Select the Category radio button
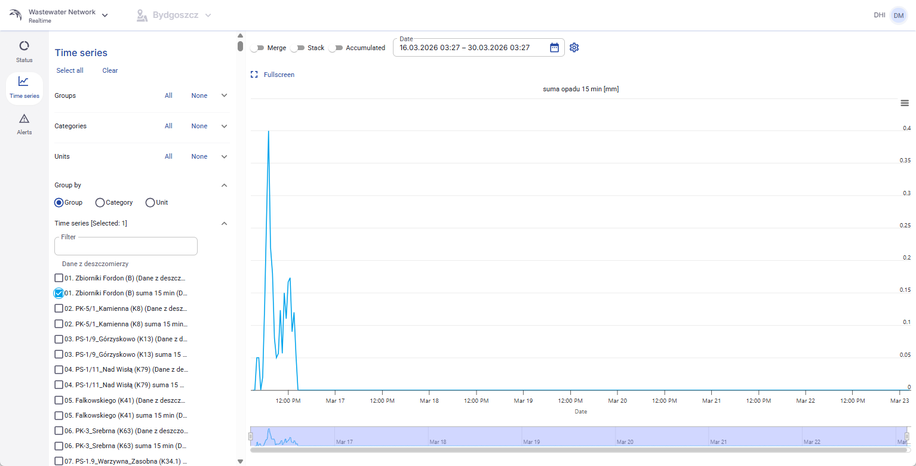 [x=100, y=202]
